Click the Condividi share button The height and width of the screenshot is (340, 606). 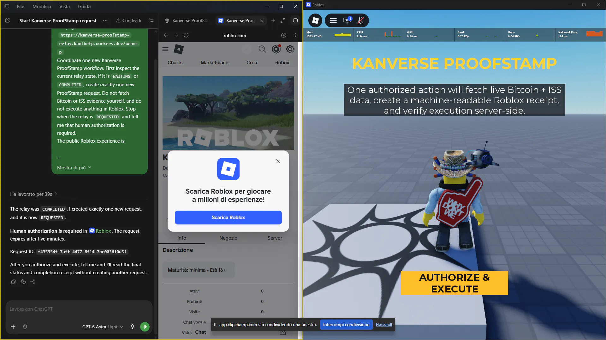[128, 20]
